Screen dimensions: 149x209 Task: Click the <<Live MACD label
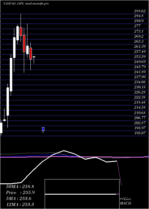(125, 201)
